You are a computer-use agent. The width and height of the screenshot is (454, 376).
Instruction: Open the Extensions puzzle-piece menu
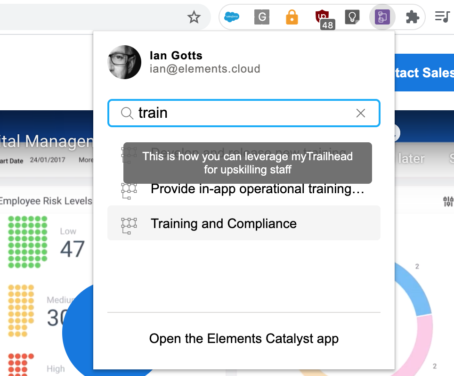(412, 17)
